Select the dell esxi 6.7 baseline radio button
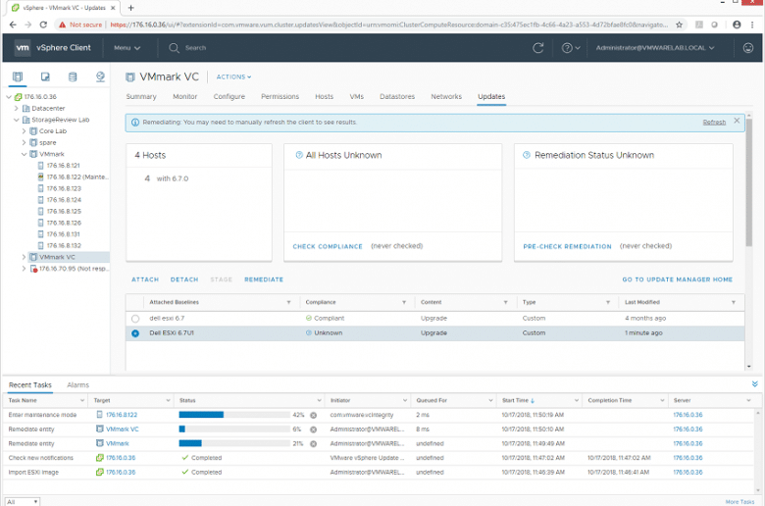 click(135, 319)
